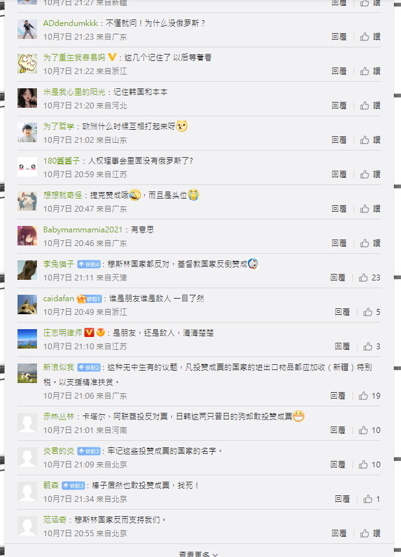401x557 pixels.
Task: Like 新浪似我's comment showing 19 likes
Action: (x=363, y=396)
